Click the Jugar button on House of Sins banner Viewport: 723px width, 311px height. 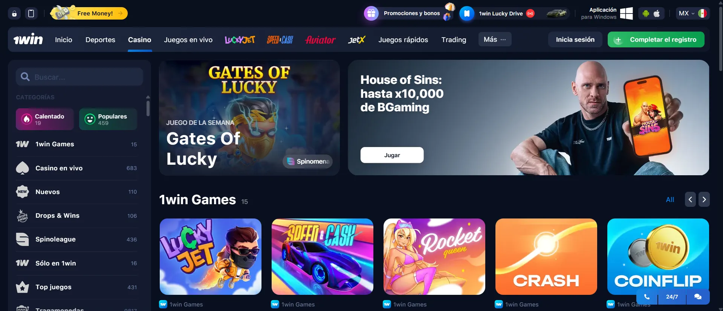coord(392,155)
